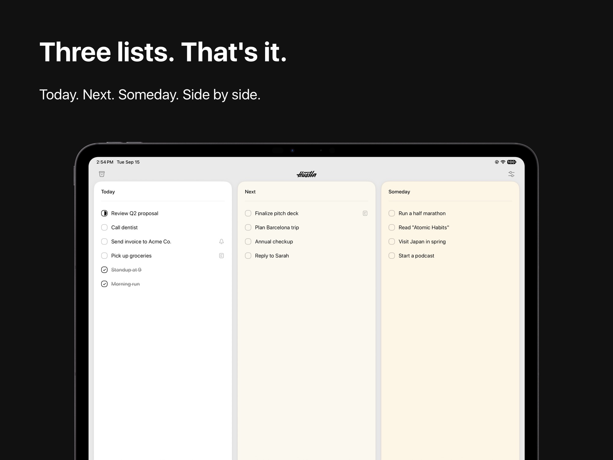The width and height of the screenshot is (613, 460).
Task: Check off Call dentist
Action: (104, 228)
